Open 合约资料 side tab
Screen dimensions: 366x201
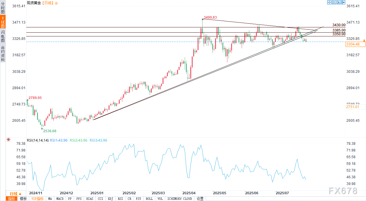pos(3,54)
